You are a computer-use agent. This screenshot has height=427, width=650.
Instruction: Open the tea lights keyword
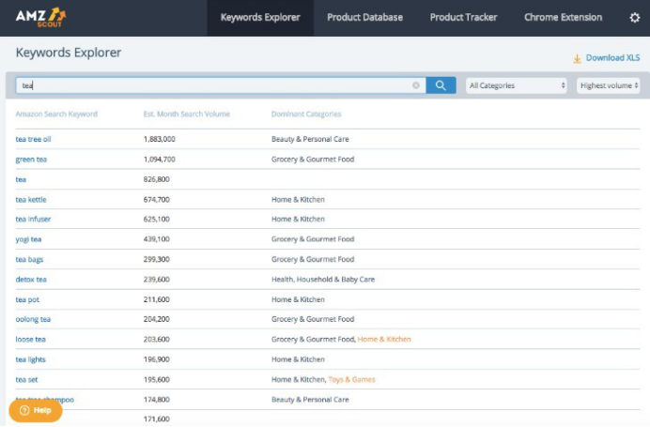coord(31,359)
